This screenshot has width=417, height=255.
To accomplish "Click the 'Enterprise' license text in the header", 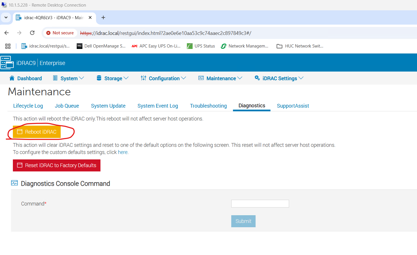I will (x=52, y=63).
